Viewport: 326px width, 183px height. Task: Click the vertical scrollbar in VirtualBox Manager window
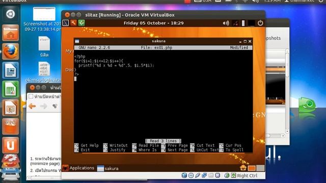287,91
